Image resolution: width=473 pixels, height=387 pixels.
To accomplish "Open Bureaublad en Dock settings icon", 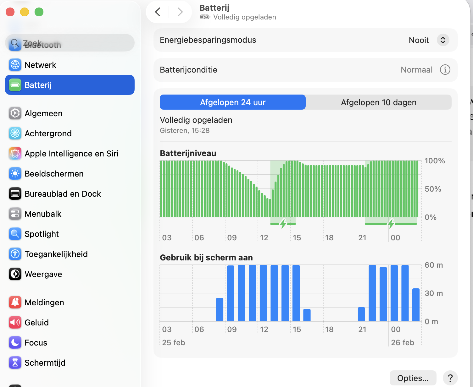I will (15, 193).
